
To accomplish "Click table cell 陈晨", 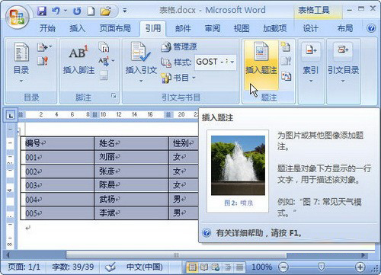I will (x=131, y=185).
